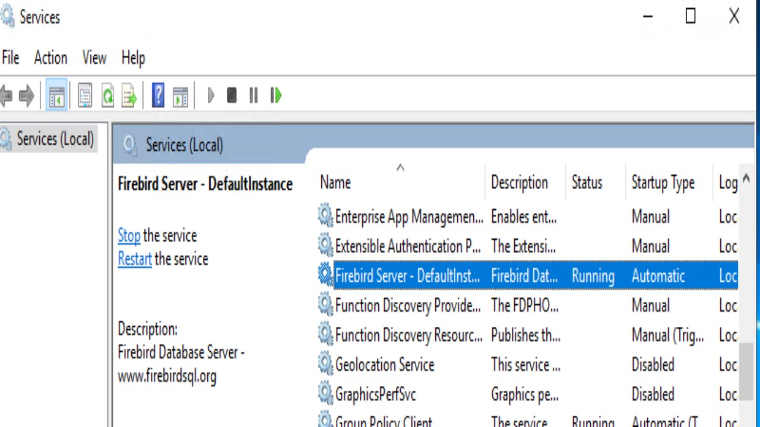Click the Start Service play icon

pyautogui.click(x=210, y=95)
